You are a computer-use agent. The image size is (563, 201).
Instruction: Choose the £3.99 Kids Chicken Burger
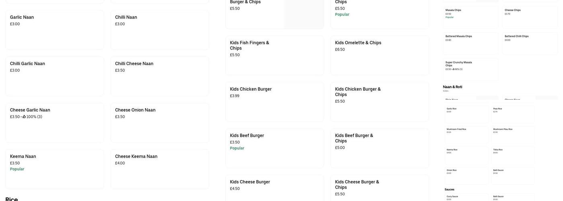click(274, 102)
